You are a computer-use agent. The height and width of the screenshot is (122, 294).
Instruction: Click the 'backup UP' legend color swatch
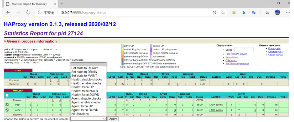(151, 46)
